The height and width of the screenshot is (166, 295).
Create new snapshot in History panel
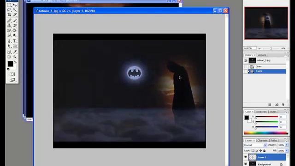point(277,105)
